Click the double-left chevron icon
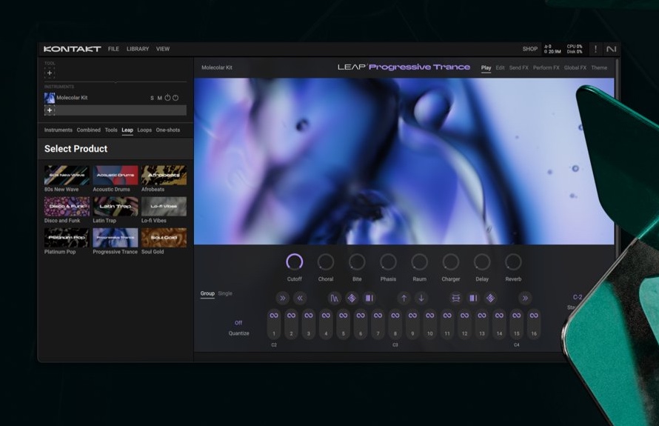Viewport: 659px width, 426px height. pos(300,298)
